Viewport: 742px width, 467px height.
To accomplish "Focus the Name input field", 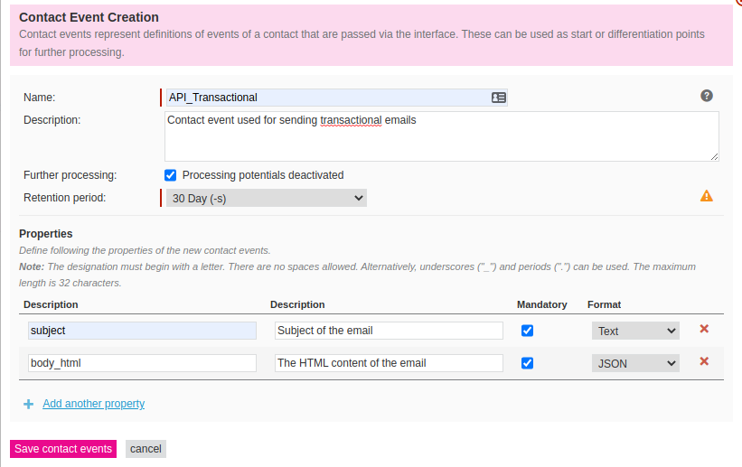I will pyautogui.click(x=337, y=98).
